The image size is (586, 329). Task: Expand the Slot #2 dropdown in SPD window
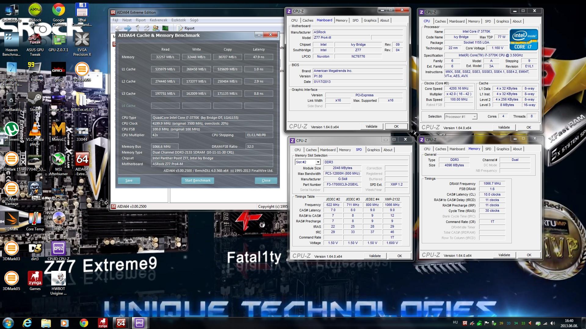(x=318, y=162)
